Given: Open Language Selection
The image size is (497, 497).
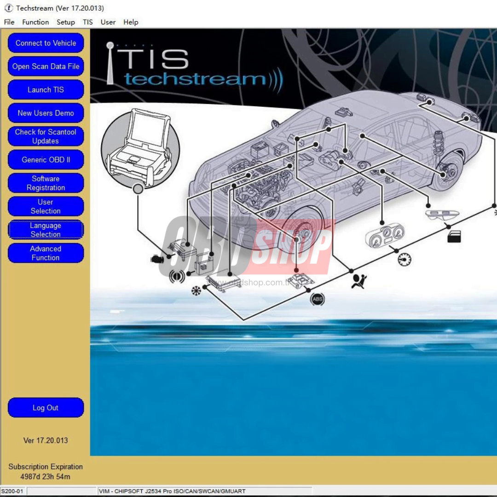Looking at the screenshot, I should (46, 230).
